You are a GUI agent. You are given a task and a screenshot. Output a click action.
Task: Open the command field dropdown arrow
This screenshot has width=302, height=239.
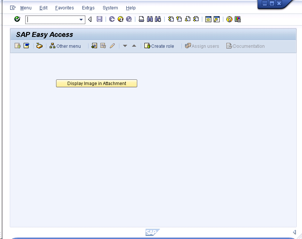coord(81,20)
